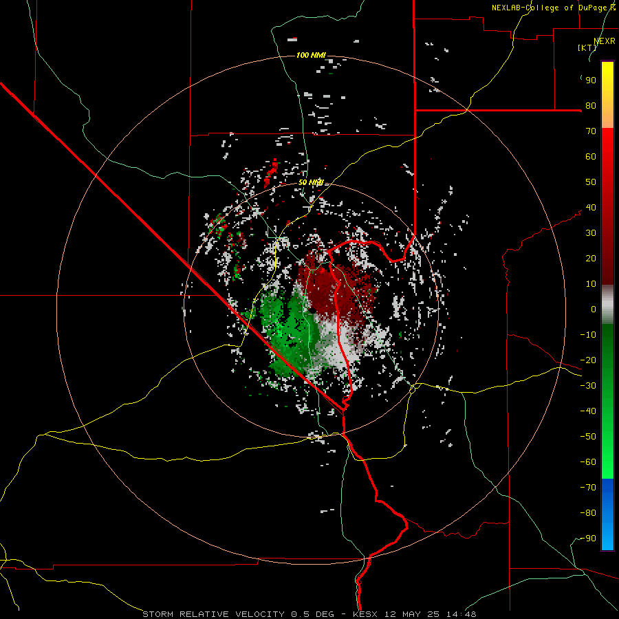Click the "100 NMI" range ring label
The width and height of the screenshot is (619, 619).
click(311, 55)
